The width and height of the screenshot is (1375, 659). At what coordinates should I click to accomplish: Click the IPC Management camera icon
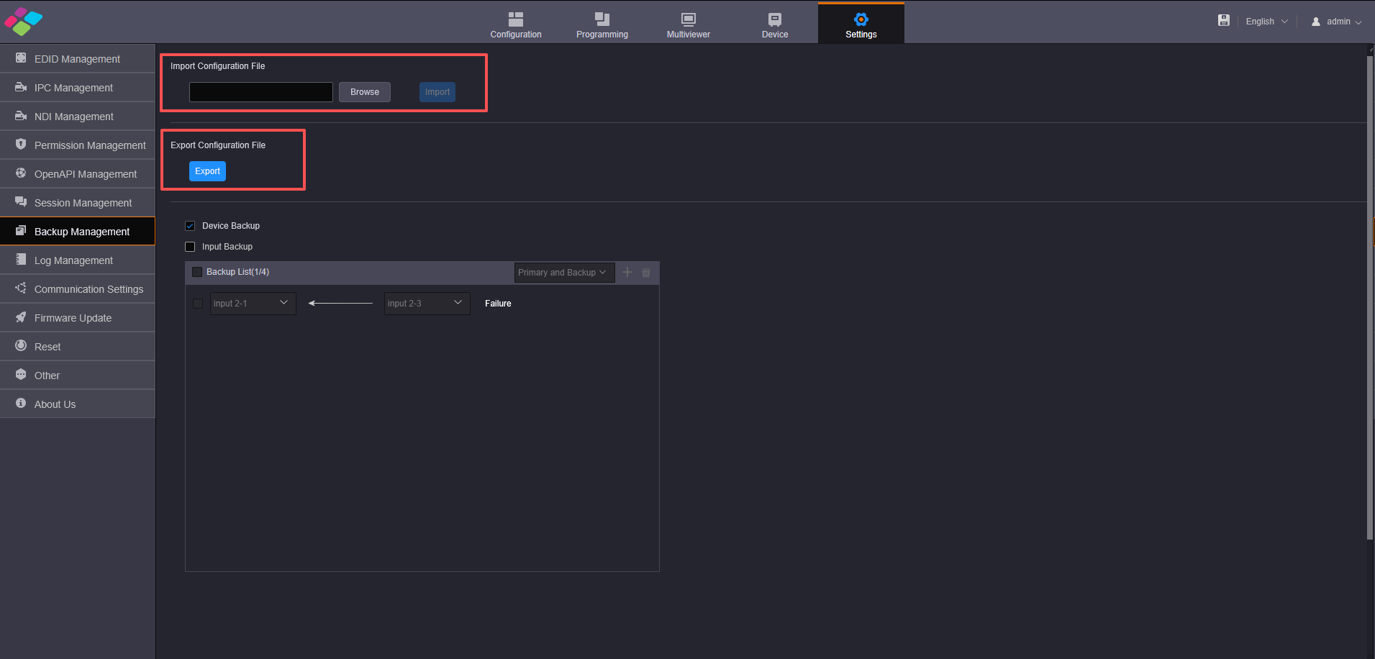tap(21, 87)
